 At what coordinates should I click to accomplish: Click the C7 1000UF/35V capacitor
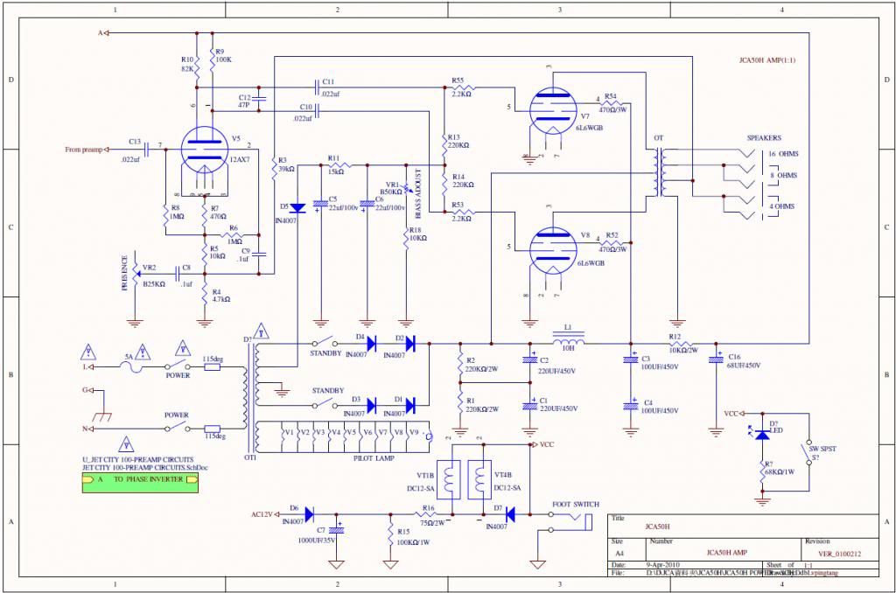337,529
